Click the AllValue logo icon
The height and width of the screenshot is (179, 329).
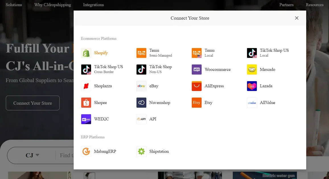[x=252, y=103]
